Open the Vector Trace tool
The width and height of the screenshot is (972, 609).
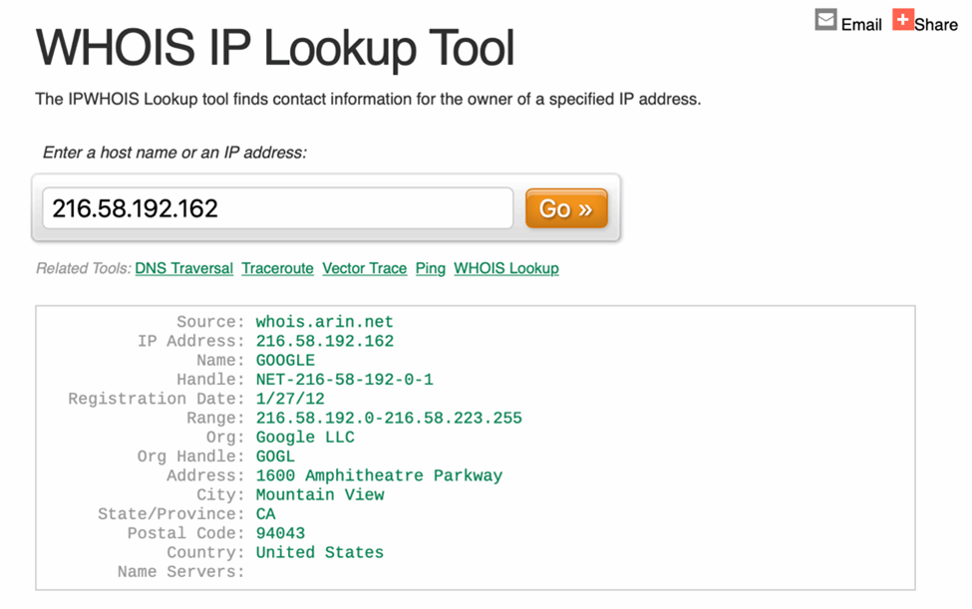(x=364, y=268)
